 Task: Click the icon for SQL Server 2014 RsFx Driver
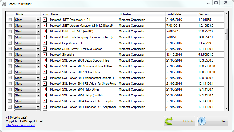tap(45, 89)
